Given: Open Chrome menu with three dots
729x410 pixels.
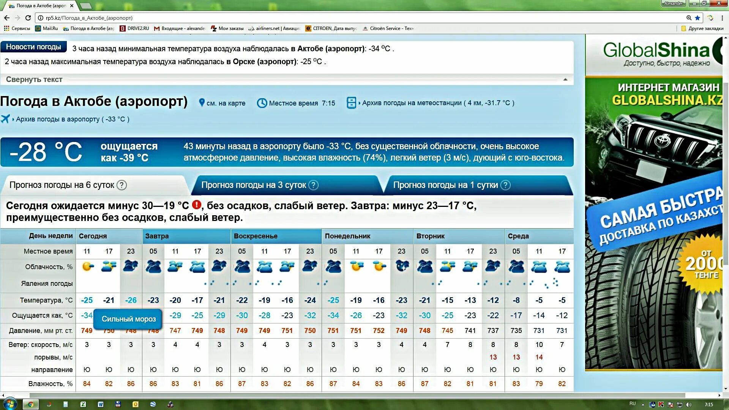Looking at the screenshot, I should [722, 18].
